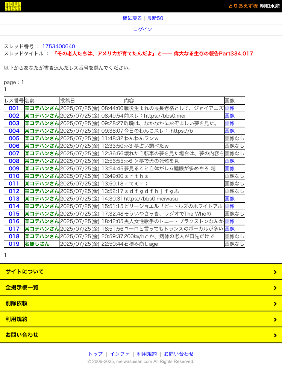282x372 pixels.
Task: Open 画像 link for post 008
Action: (230, 161)
